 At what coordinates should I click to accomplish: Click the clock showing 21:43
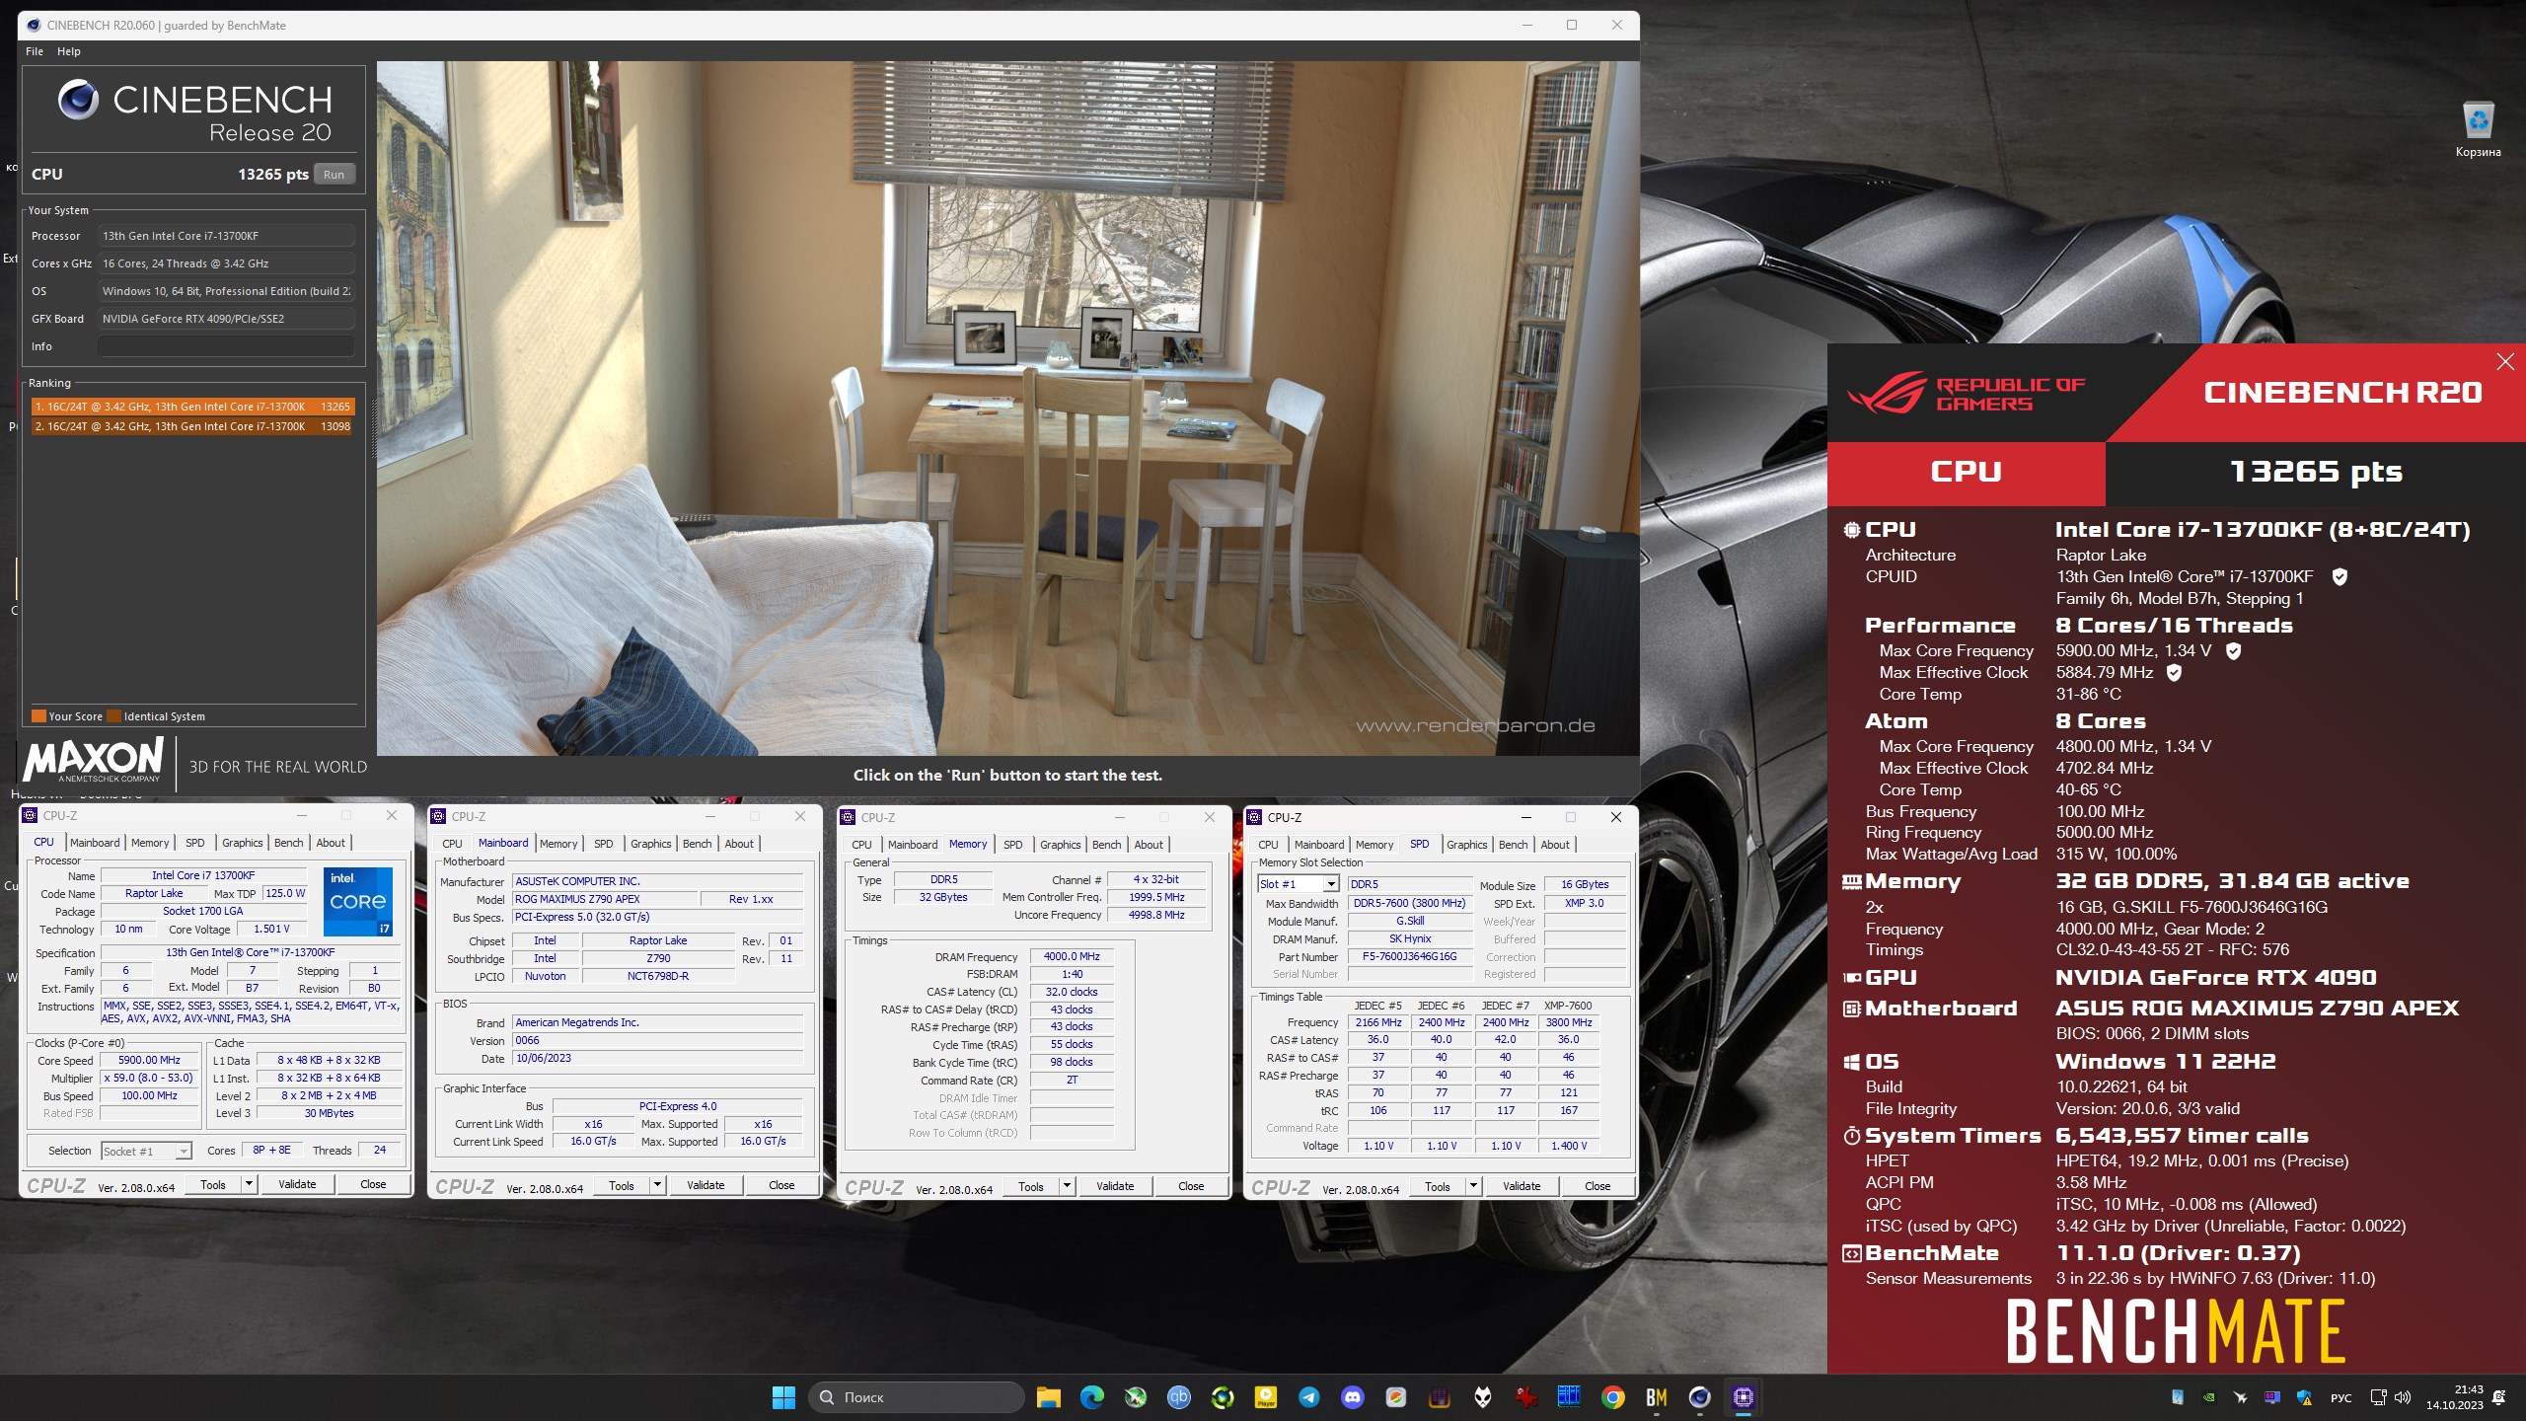(x=2469, y=1389)
